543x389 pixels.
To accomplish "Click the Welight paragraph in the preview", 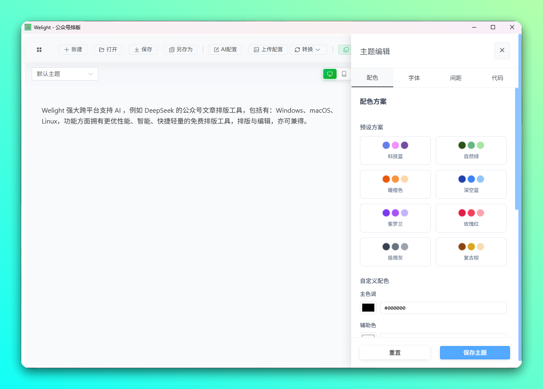I will pos(189,116).
